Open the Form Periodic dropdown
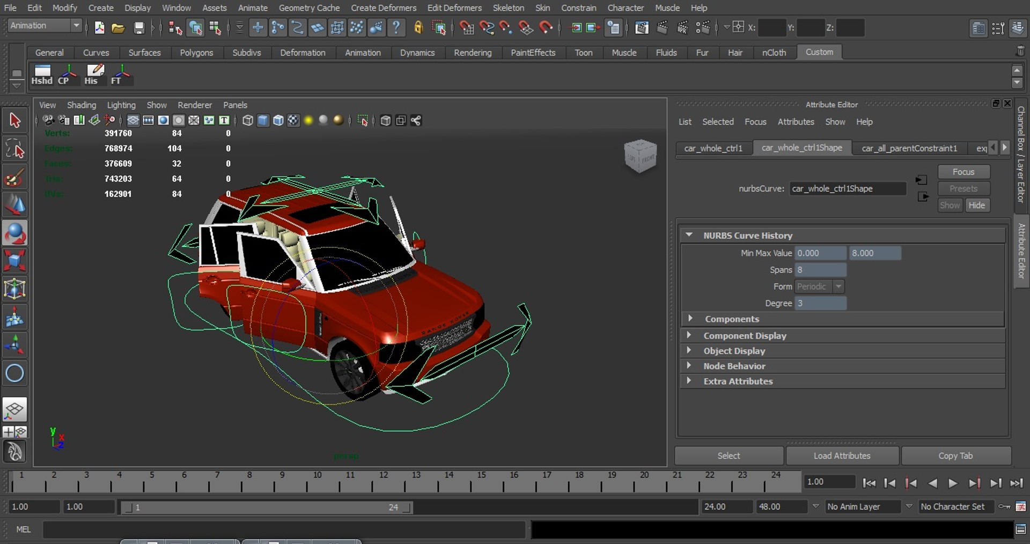 (x=819, y=286)
